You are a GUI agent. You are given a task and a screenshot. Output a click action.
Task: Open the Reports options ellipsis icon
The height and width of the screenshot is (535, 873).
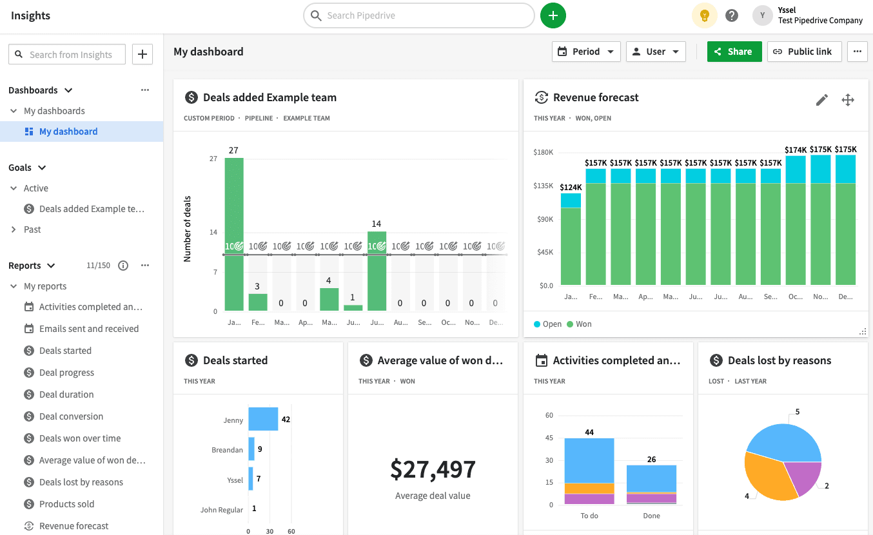coord(144,265)
